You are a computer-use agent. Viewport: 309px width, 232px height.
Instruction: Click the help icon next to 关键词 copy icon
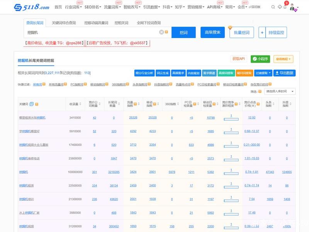(x=37, y=104)
